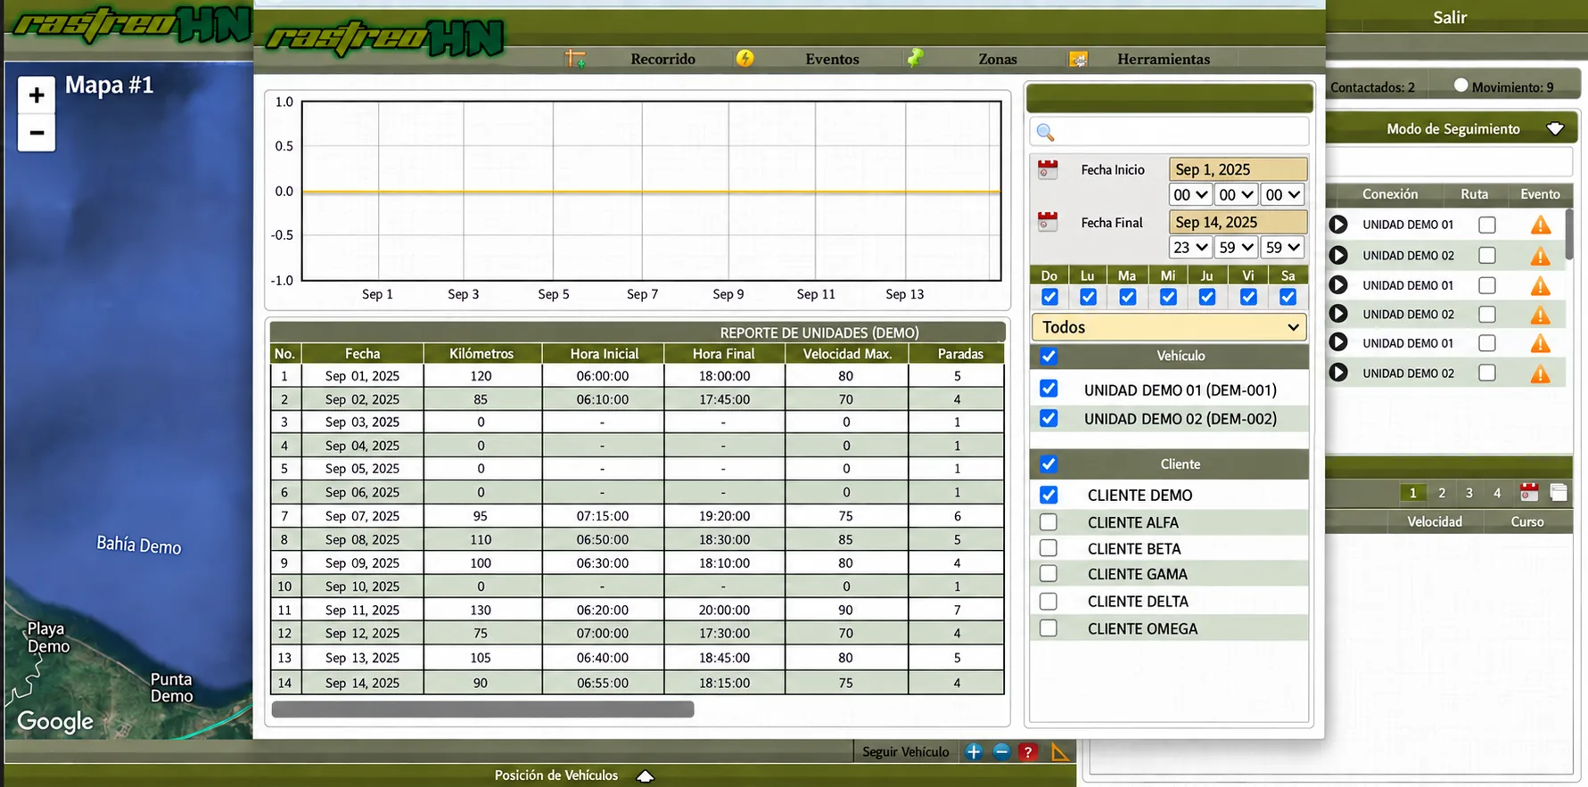
Task: Open the Todos dropdown
Action: (1169, 327)
